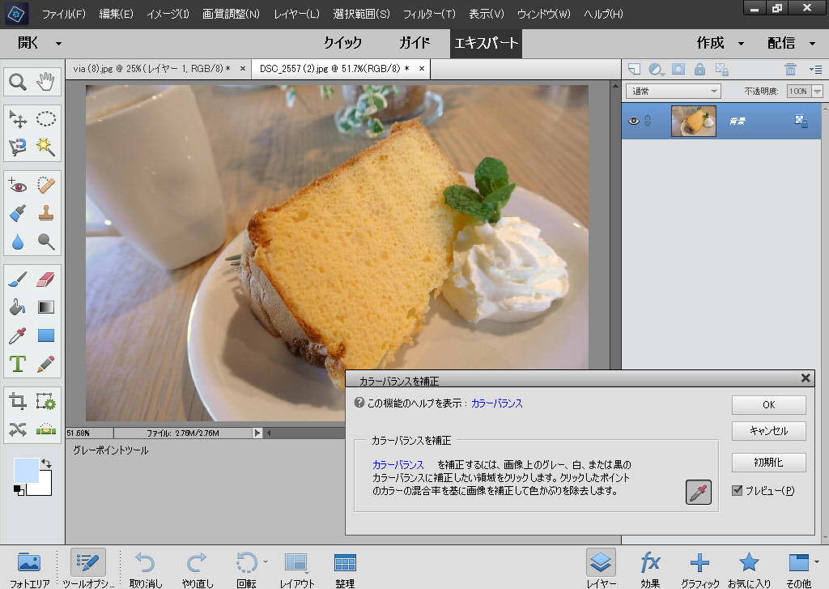Reset to default black and white colors
The width and height of the screenshot is (829, 589).
pos(19,490)
